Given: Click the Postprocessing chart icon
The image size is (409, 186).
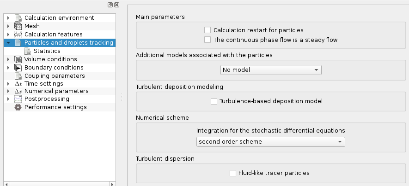Looking at the screenshot, I should point(18,99).
